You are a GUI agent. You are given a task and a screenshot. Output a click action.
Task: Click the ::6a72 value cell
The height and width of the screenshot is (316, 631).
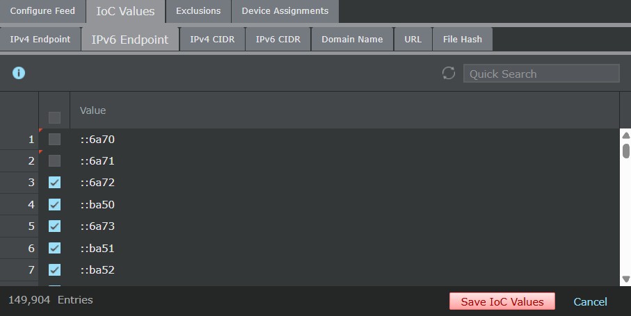(x=344, y=183)
